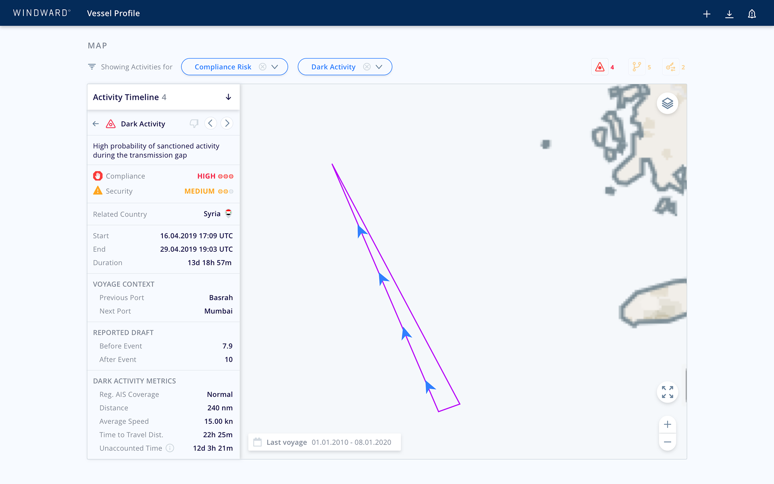Click the download icon in header
The width and height of the screenshot is (774, 484).
coord(729,14)
